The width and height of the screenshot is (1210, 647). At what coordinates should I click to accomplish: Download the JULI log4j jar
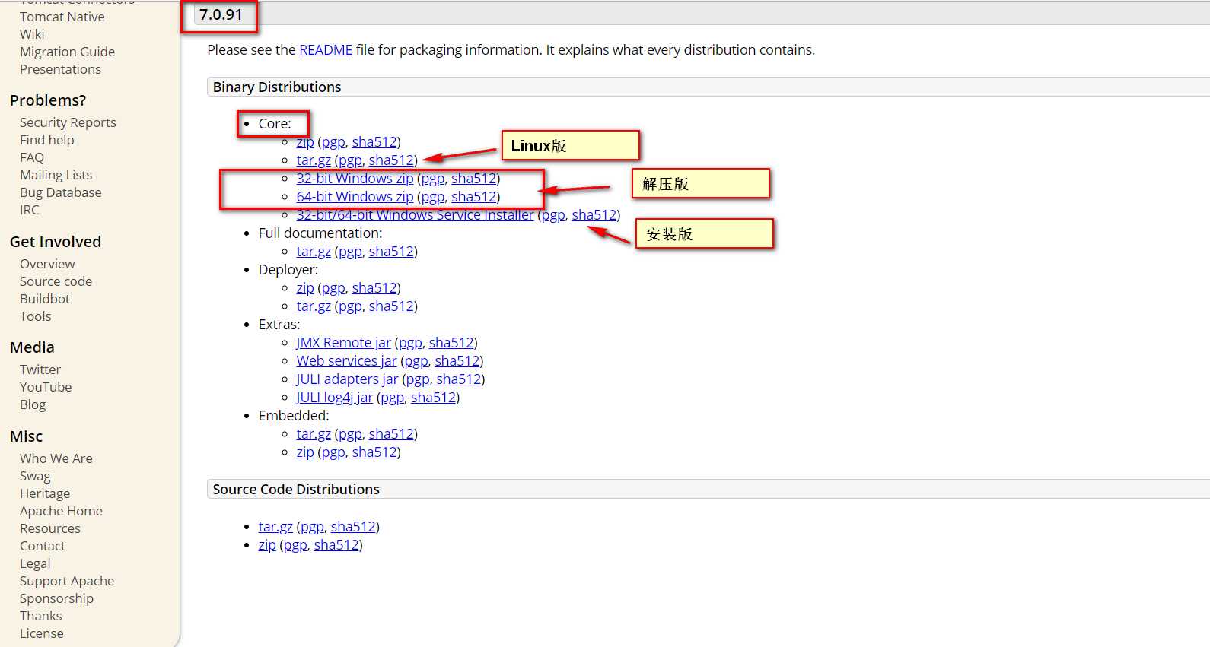335,398
